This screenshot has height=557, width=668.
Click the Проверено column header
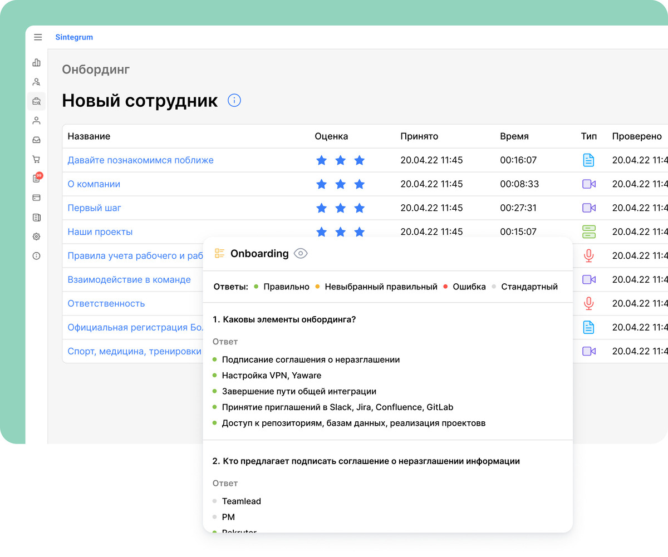coord(637,136)
